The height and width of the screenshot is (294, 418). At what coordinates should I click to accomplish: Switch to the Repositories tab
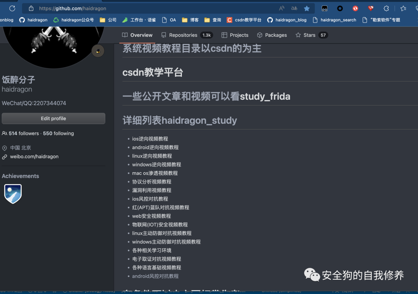pos(187,35)
